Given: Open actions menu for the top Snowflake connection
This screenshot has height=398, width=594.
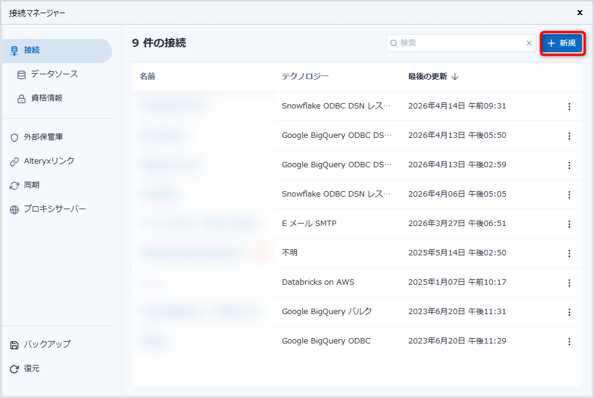Looking at the screenshot, I should 569,106.
